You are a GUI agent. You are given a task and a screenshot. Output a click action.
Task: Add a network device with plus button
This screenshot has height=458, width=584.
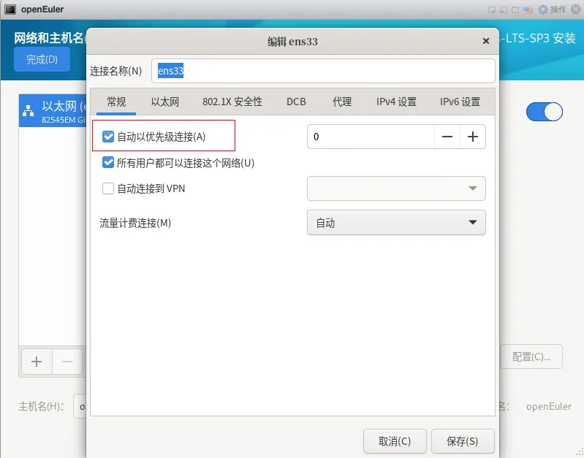[37, 362]
